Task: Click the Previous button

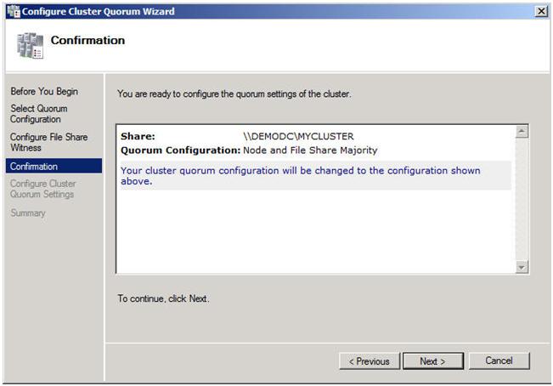Action: (x=370, y=361)
